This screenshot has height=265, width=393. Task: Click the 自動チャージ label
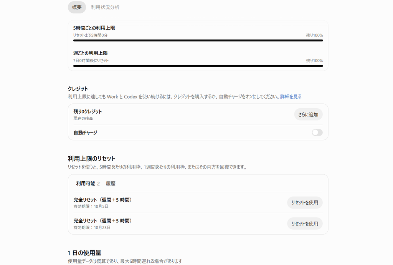click(x=86, y=132)
